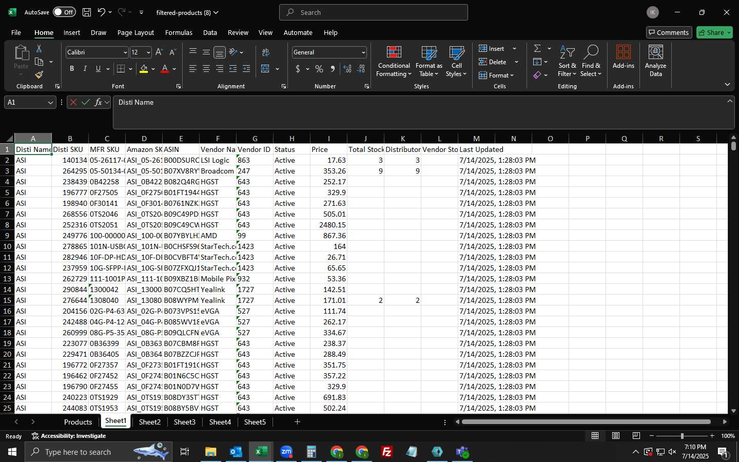Click the Clear eraser icon

tap(537, 75)
